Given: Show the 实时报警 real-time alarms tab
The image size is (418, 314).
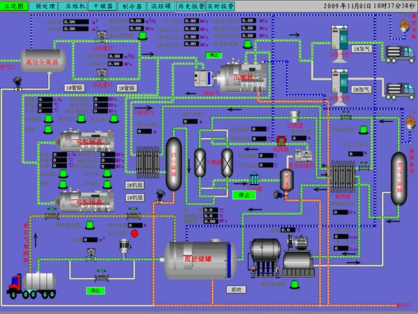Looking at the screenshot, I should tap(221, 6).
